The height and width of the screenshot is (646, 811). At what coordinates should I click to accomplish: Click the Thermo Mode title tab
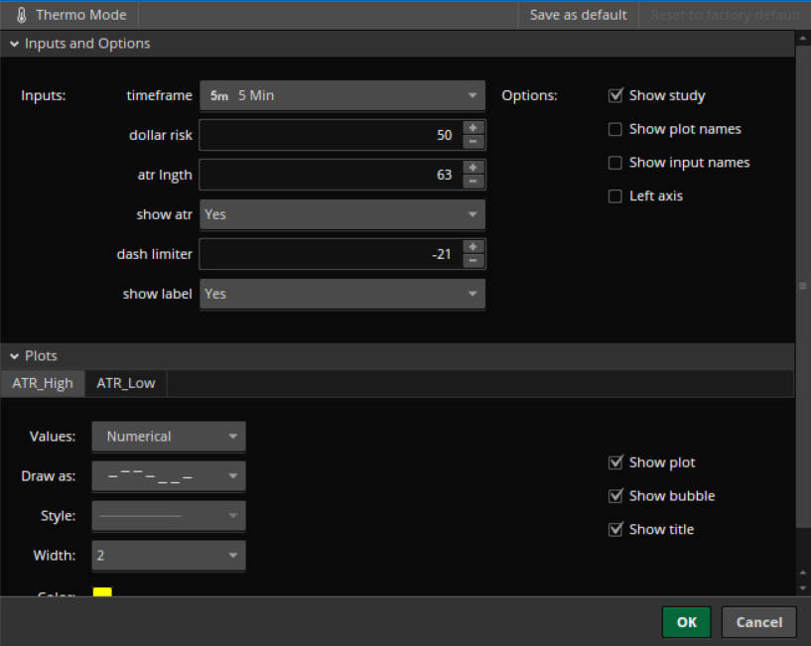(69, 15)
